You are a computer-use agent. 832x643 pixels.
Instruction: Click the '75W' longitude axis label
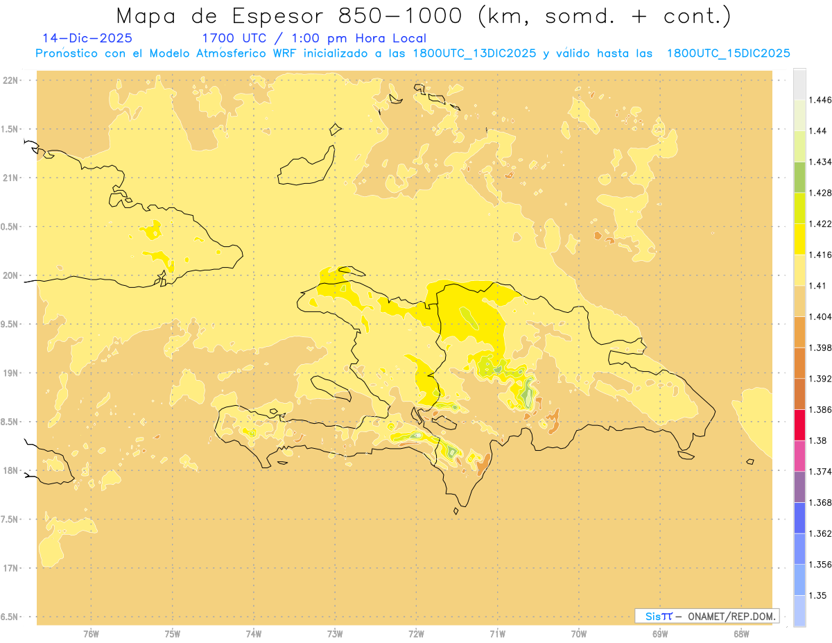[x=172, y=635]
